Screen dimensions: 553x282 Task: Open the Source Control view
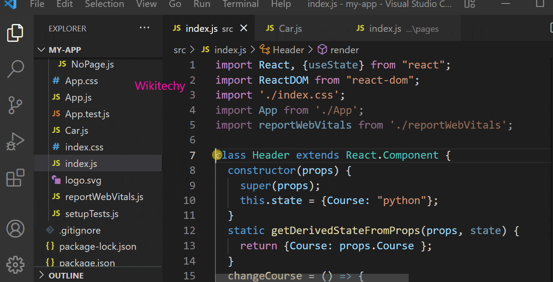tap(15, 105)
